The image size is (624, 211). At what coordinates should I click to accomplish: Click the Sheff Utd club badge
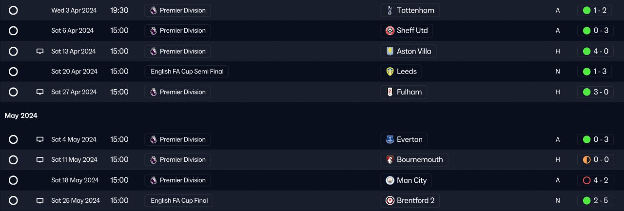pos(390,31)
